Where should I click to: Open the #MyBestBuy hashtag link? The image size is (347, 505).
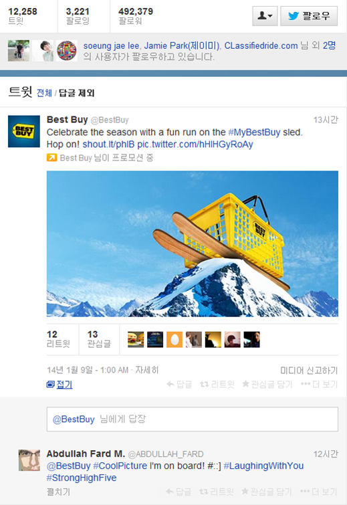pyautogui.click(x=254, y=132)
